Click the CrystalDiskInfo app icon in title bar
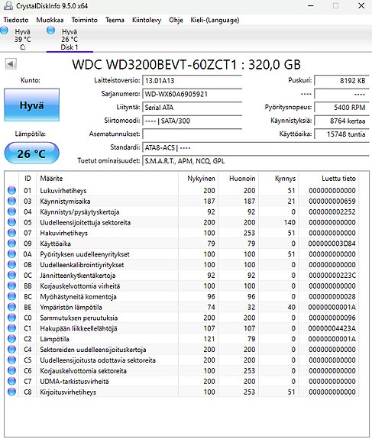 click(x=8, y=5)
